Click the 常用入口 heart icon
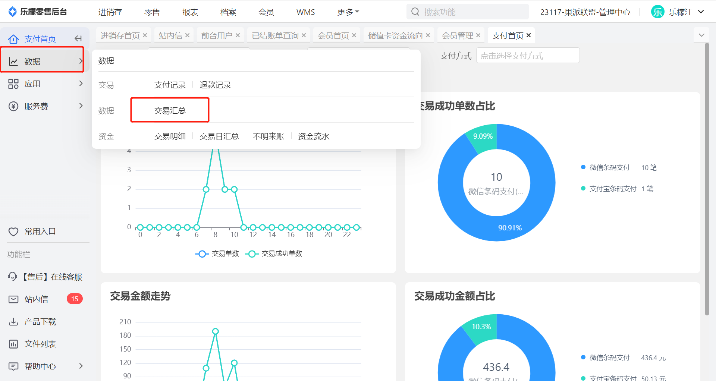Screen dimensions: 716x381 13,232
